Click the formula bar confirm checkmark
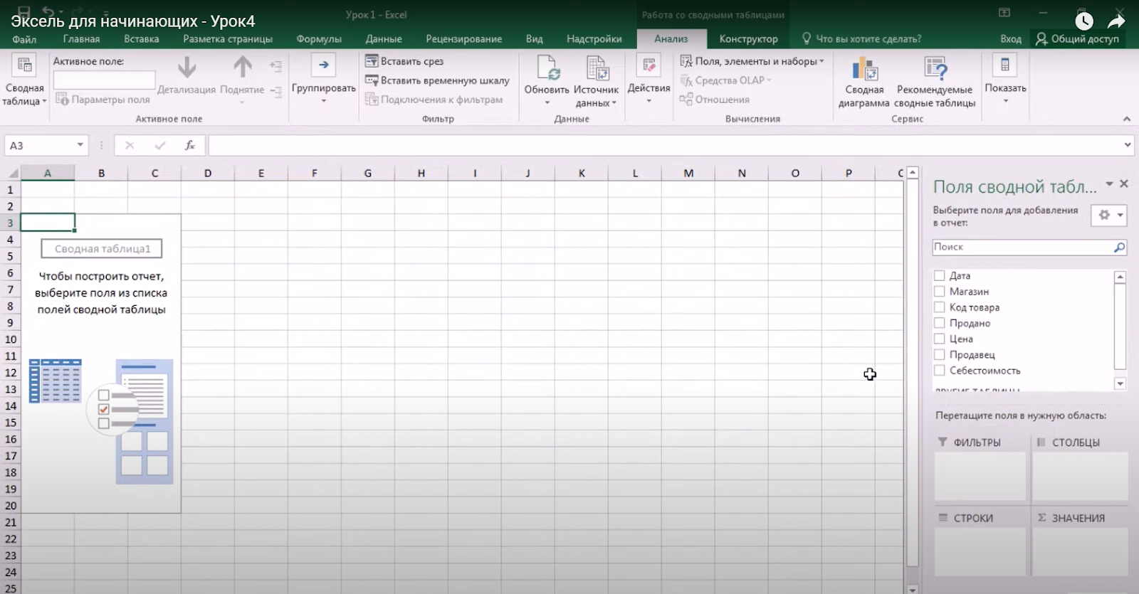 click(160, 145)
